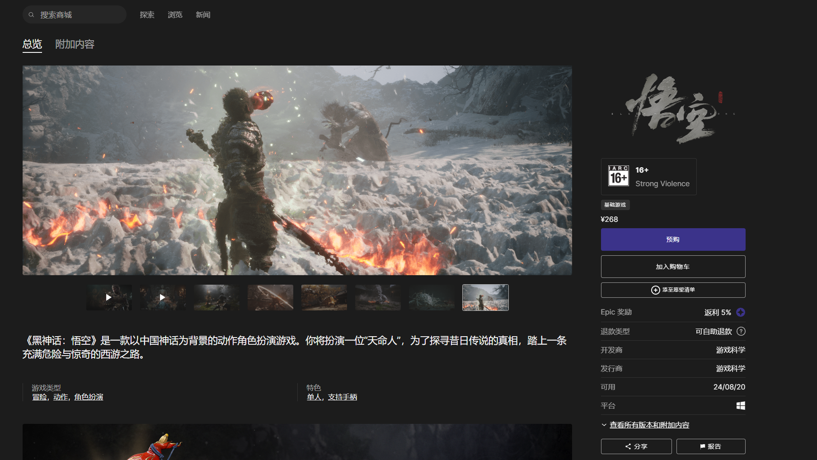Click the ¥268 price text
The width and height of the screenshot is (817, 460).
tap(609, 219)
